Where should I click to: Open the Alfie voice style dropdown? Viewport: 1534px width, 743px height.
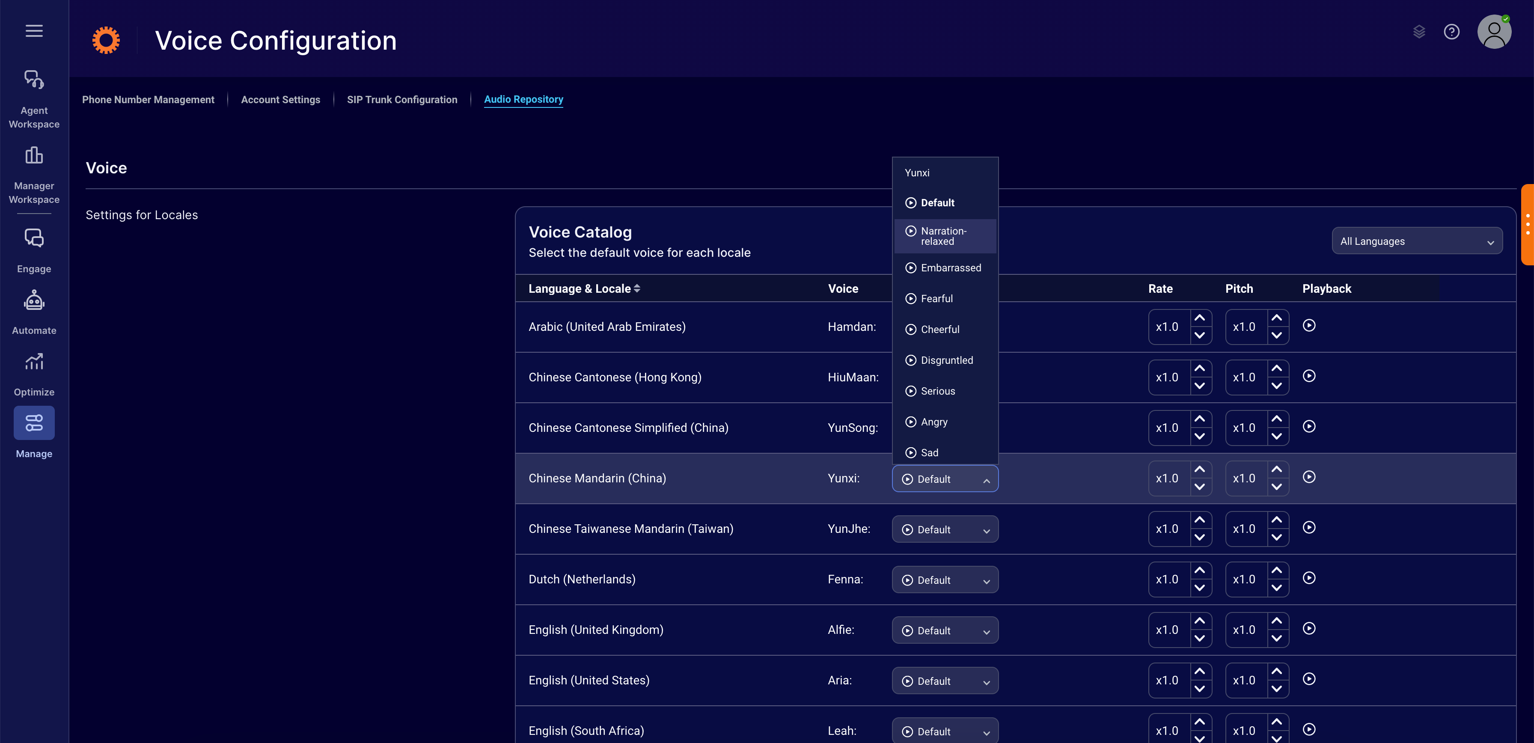tap(945, 630)
